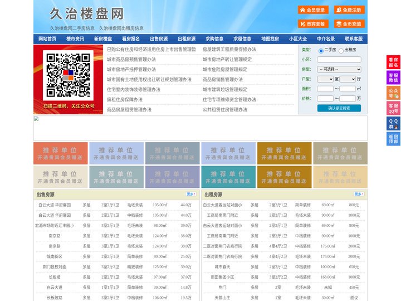Image resolution: width=401 pixels, height=301 pixels.
Task: Click the broken image banner icon
Action: click(36, 119)
